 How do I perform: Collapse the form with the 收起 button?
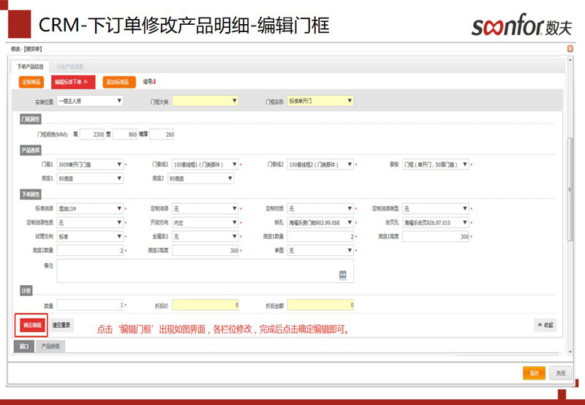point(546,325)
